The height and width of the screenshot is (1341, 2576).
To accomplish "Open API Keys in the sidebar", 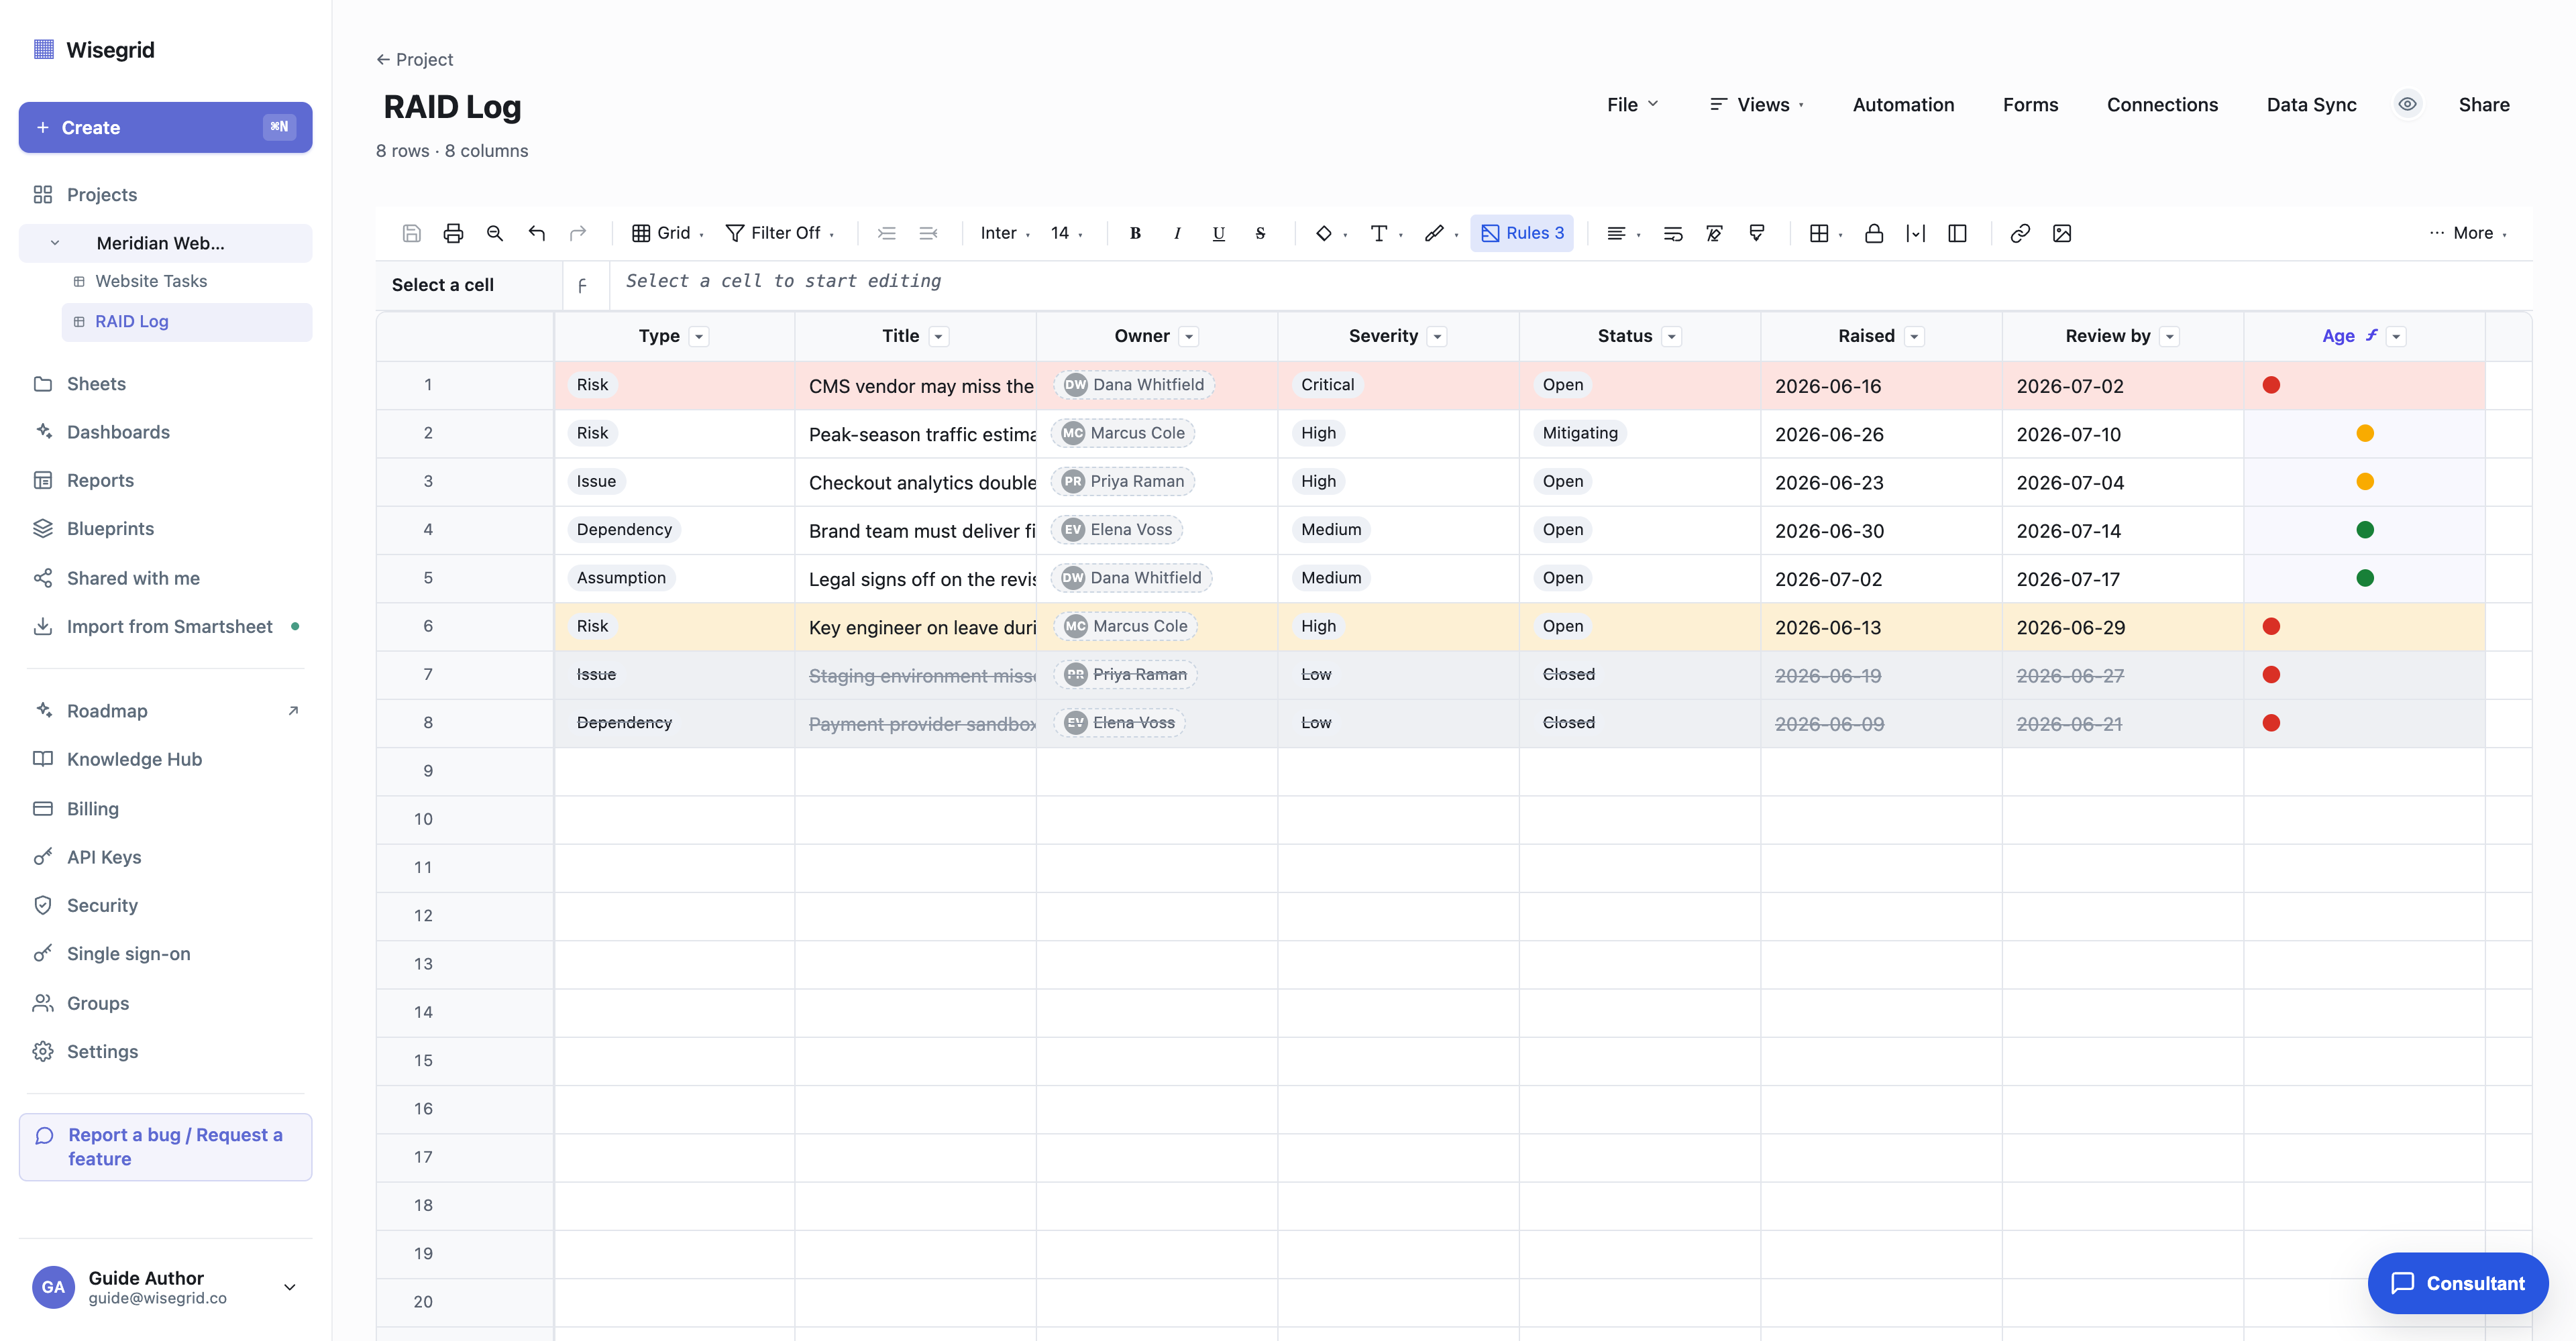I will [104, 858].
